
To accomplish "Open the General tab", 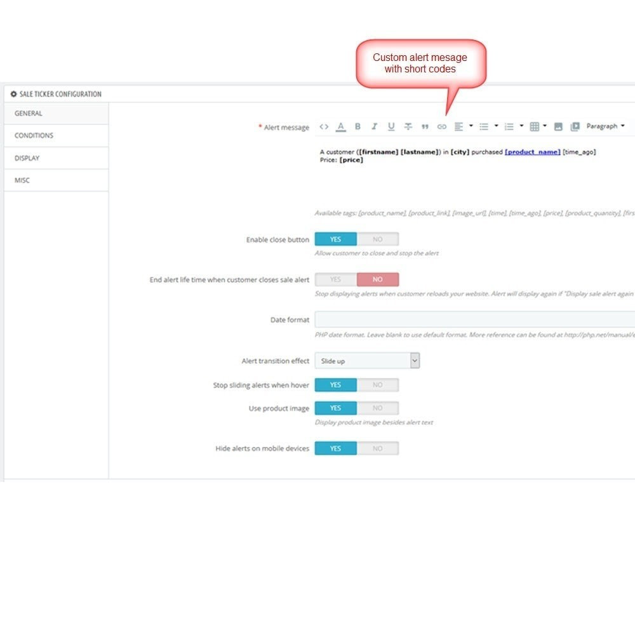I will pos(56,114).
